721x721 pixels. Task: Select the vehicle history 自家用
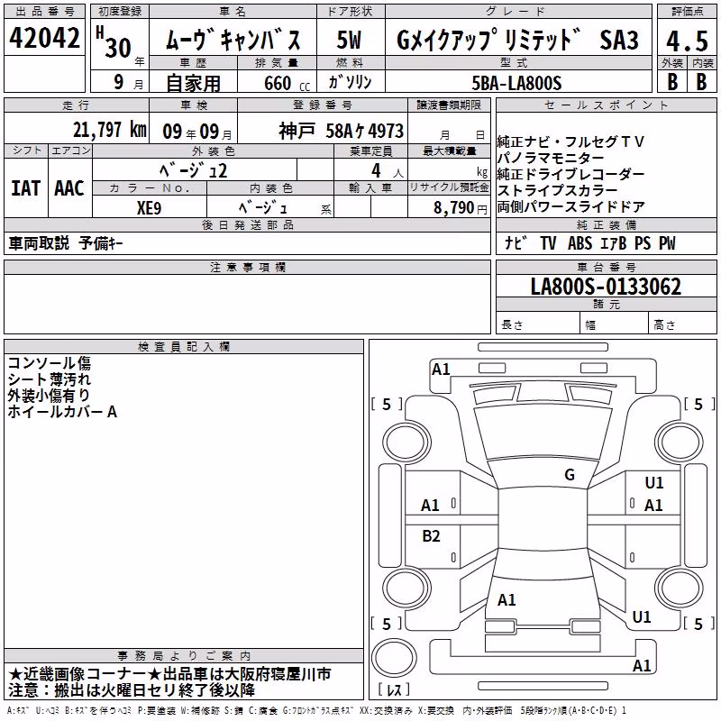193,83
